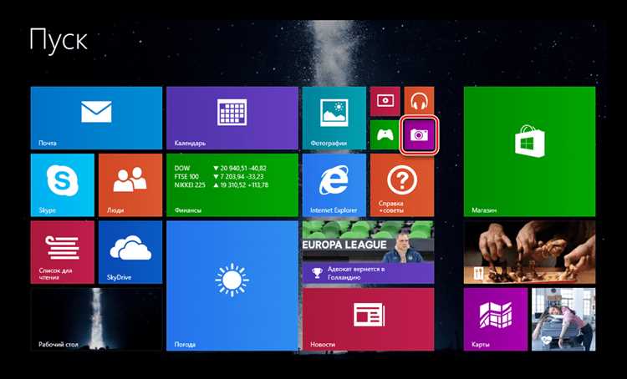Open the SkyDrive cloud tile
The image size is (627, 379).
click(x=130, y=251)
